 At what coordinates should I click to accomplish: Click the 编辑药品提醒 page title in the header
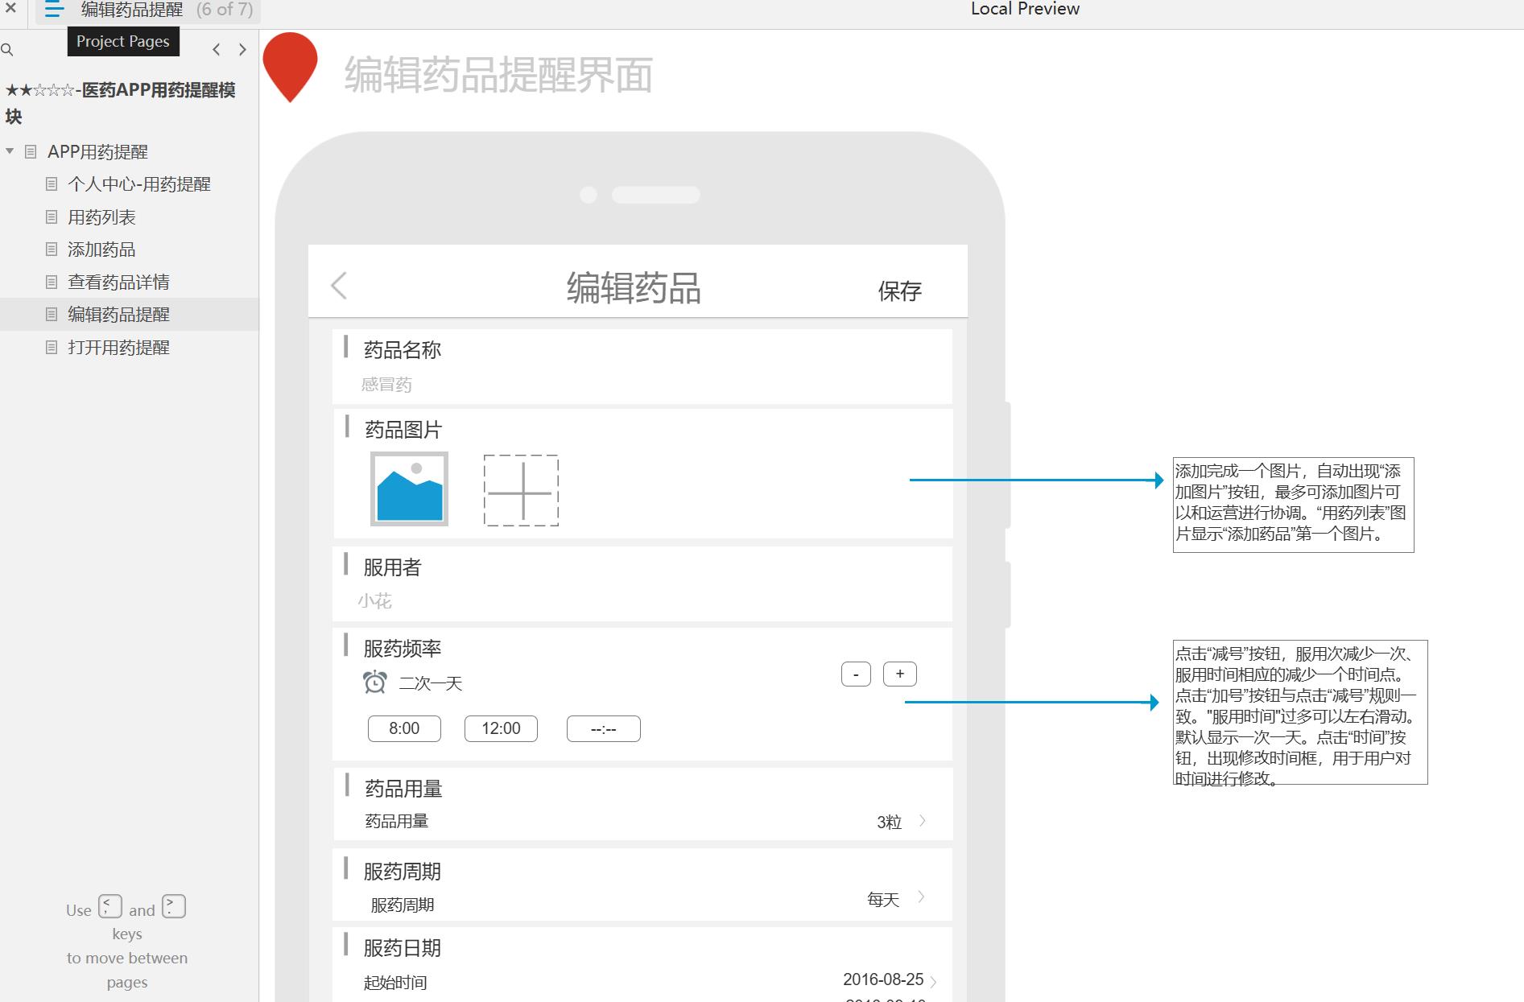pyautogui.click(x=132, y=10)
